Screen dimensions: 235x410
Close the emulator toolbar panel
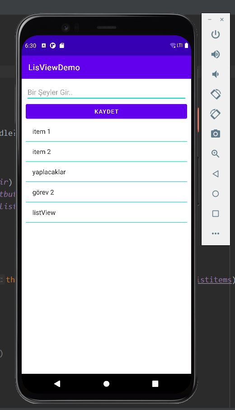(x=222, y=19)
